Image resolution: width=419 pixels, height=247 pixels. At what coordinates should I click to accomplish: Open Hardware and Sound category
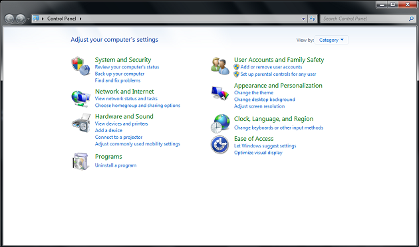(x=124, y=117)
